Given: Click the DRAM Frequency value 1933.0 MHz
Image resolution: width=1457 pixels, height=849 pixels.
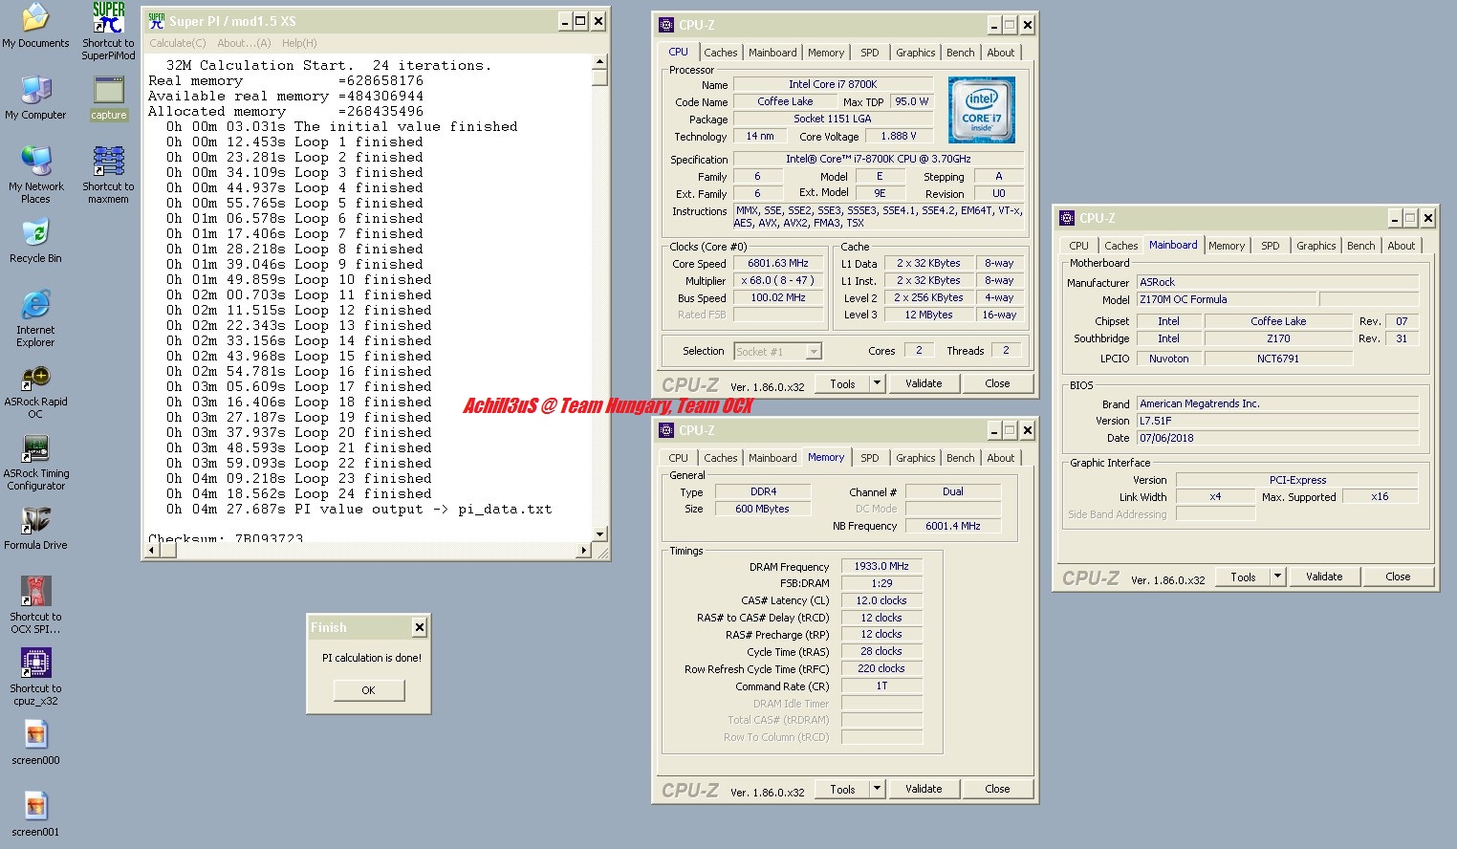Looking at the screenshot, I should click(881, 566).
